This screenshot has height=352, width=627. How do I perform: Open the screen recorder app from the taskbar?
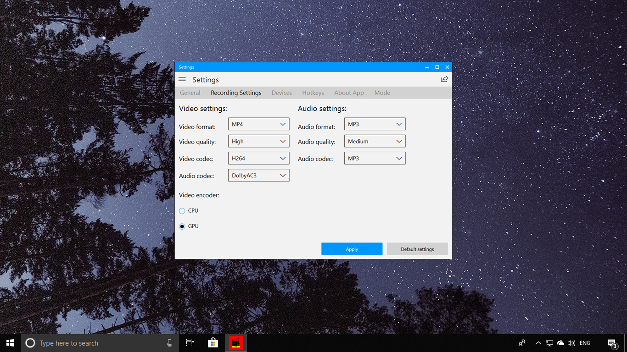point(235,342)
